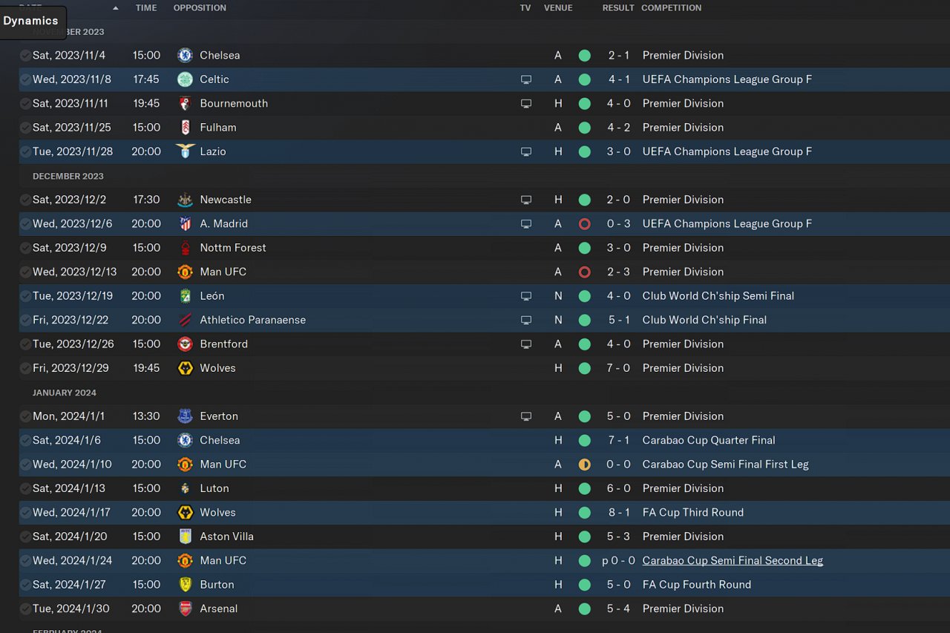Screen dimensions: 950x633
Task: Toggle the check circle beside Wed 2023/12/6
Action: [25, 224]
